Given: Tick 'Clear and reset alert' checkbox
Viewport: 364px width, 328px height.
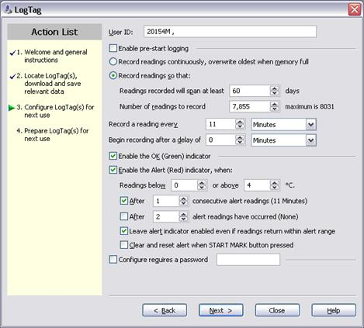Looking at the screenshot, I should [124, 244].
